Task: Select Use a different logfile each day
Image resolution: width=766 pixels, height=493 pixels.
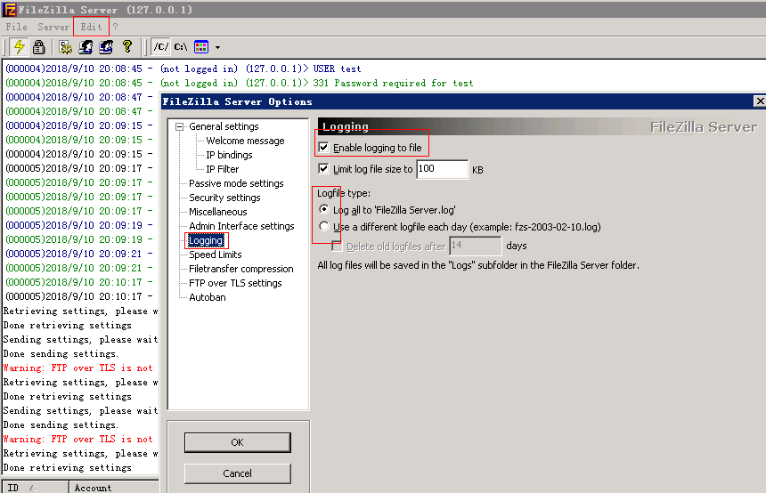Action: point(324,227)
